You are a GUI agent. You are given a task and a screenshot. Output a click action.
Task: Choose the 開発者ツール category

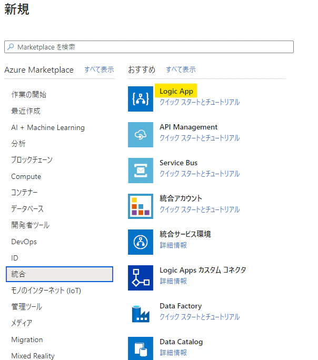pyautogui.click(x=31, y=225)
